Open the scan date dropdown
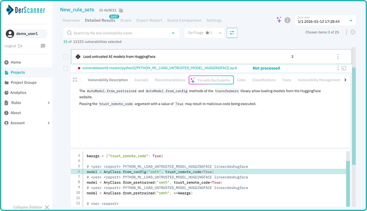 pos(325,20)
